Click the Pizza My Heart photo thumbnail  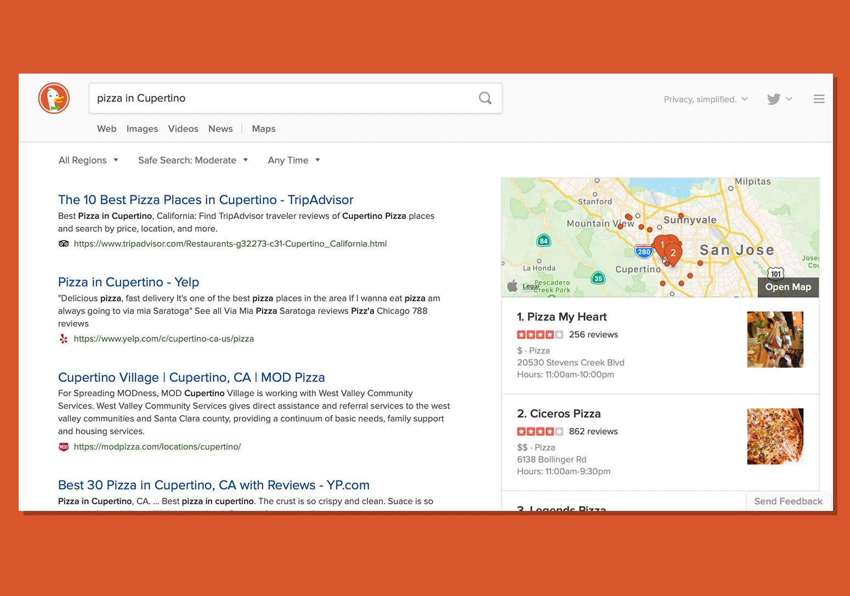pyautogui.click(x=775, y=340)
